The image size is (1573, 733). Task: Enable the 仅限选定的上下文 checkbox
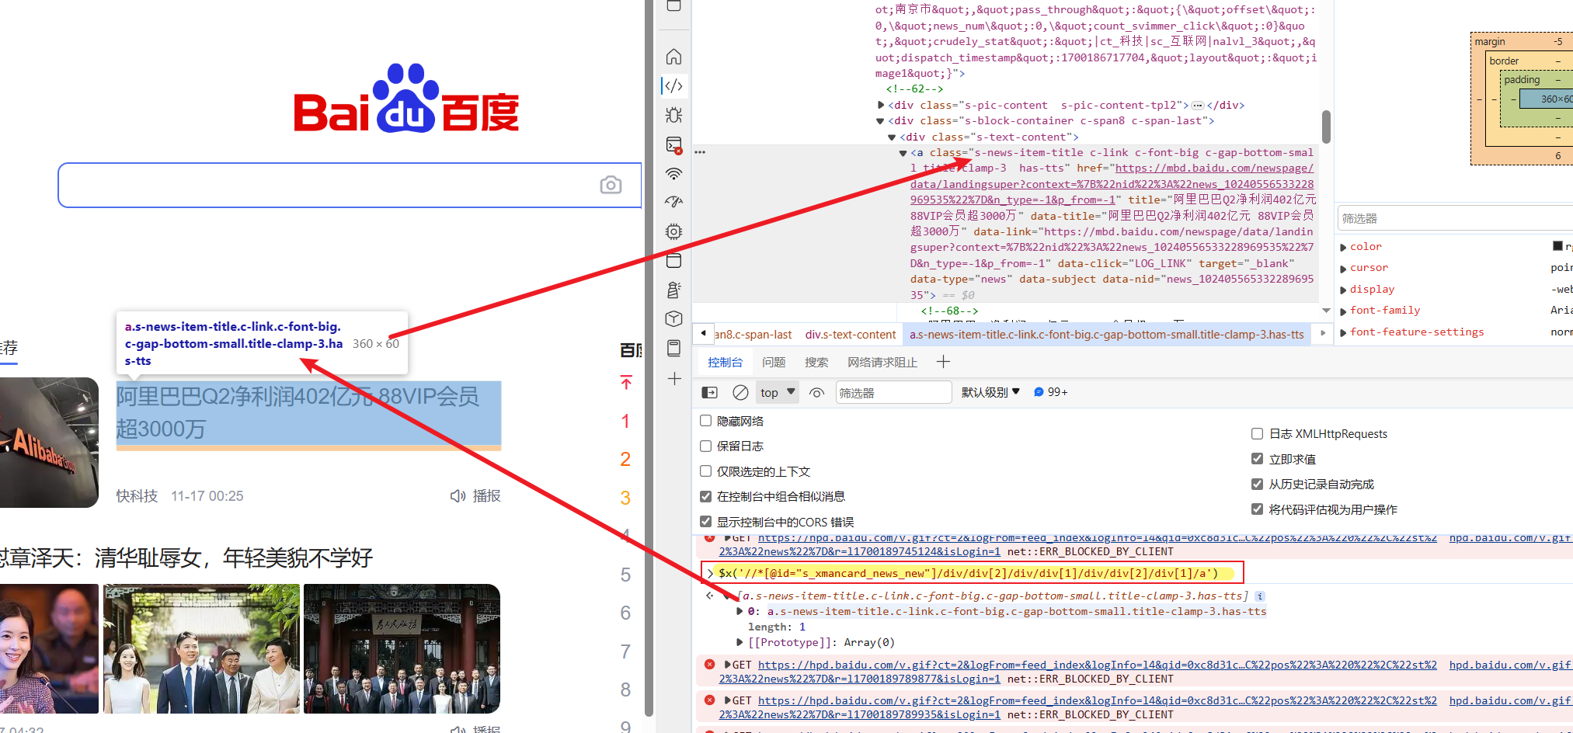[705, 471]
